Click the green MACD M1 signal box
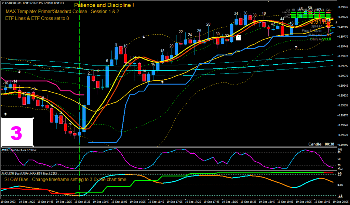This screenshot has height=205, width=350. click(x=293, y=12)
